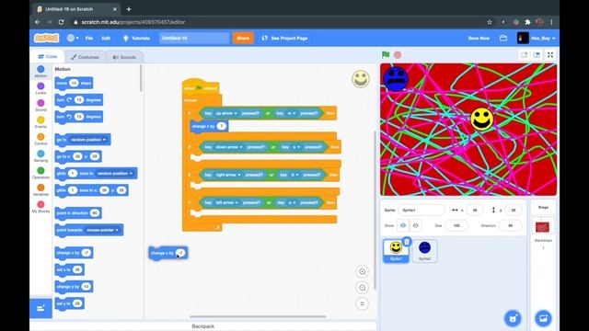Screen dimensions: 589x331
Task: Bookmark page with star icon
Action: point(490,22)
